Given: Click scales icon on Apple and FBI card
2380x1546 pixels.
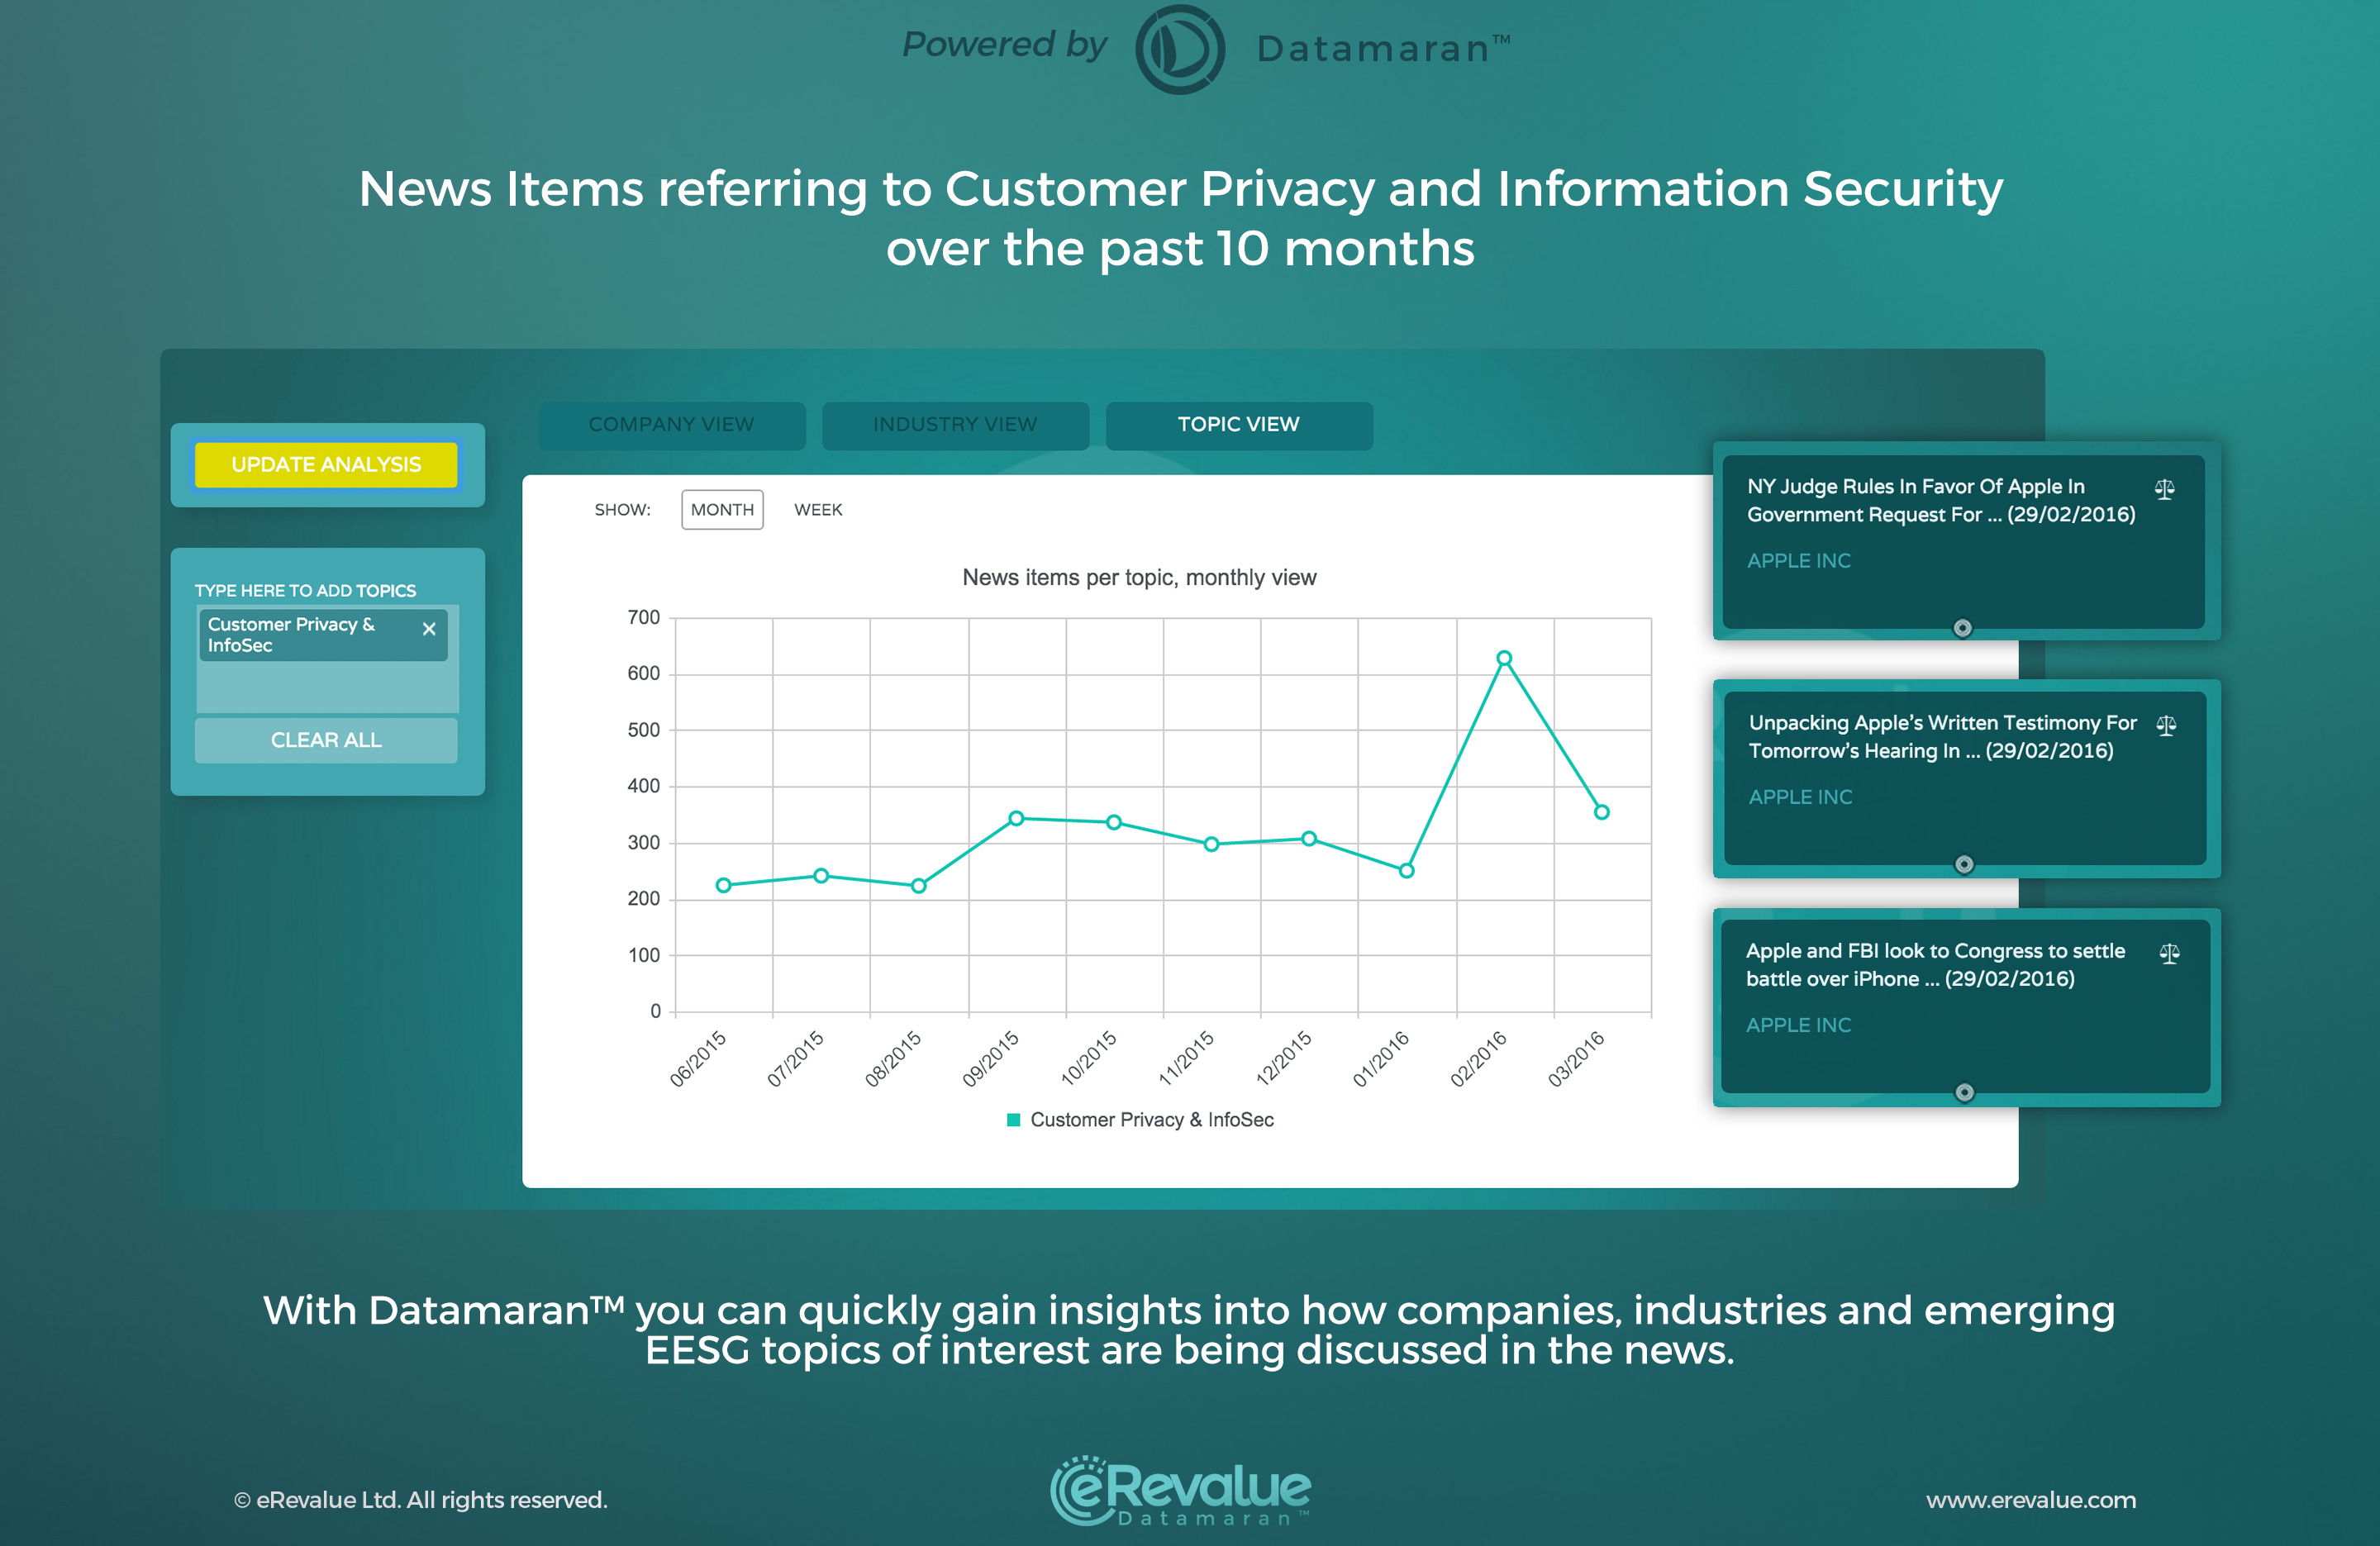Looking at the screenshot, I should pyautogui.click(x=2169, y=953).
